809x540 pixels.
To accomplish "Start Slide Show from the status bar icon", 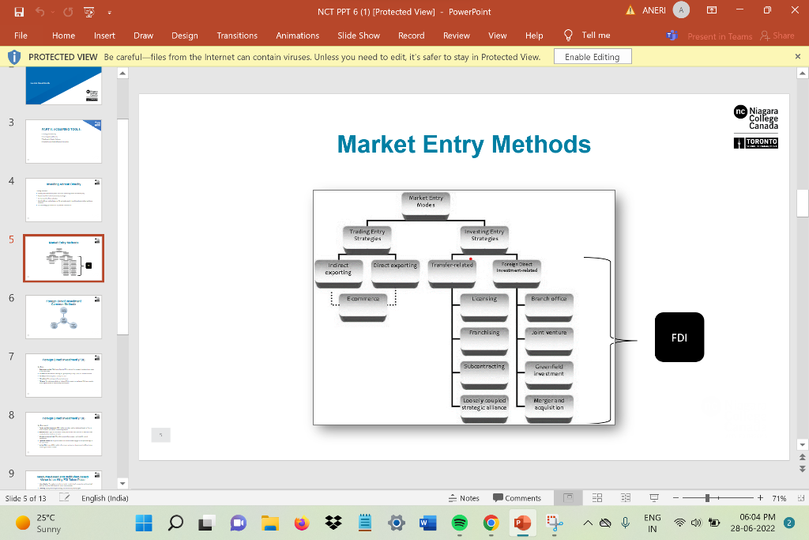I will pyautogui.click(x=653, y=497).
